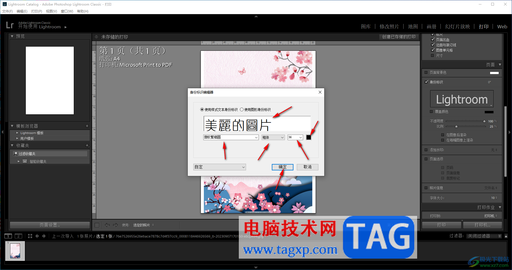Click 取消 in the identity plate dialog
The height and width of the screenshot is (270, 512).
click(308, 167)
